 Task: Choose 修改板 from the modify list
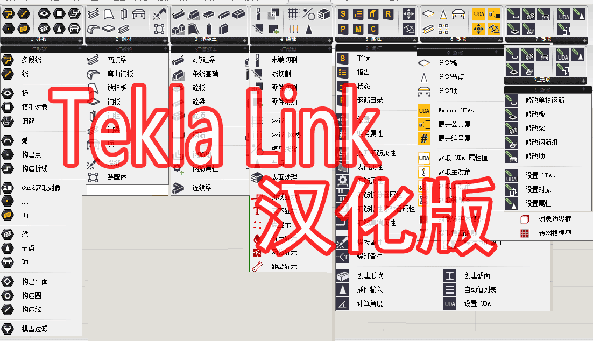click(x=535, y=114)
